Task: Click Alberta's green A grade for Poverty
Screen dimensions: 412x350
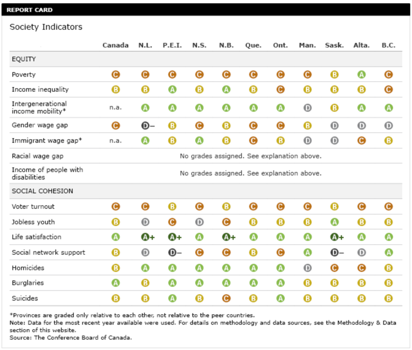Action: [x=361, y=75]
